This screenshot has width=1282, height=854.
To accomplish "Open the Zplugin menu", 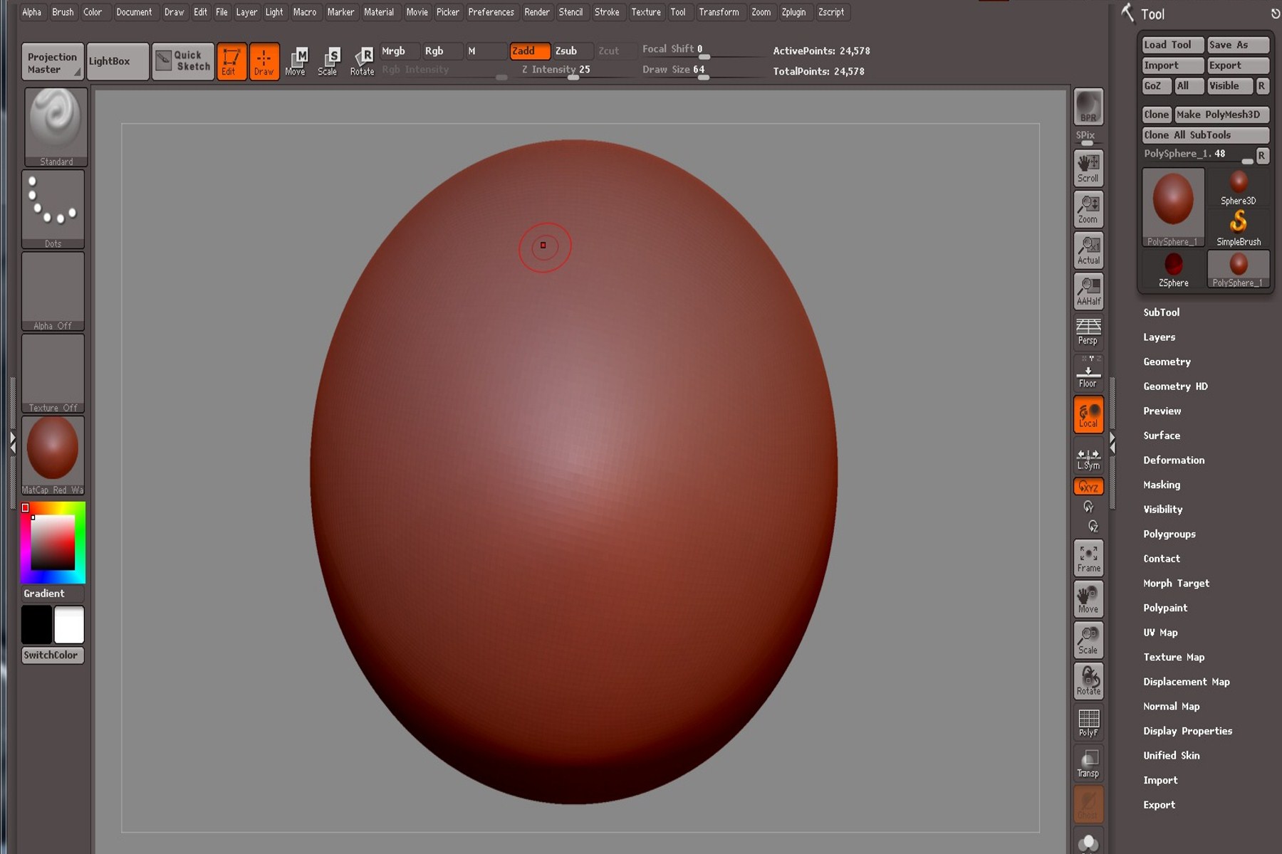I will (x=795, y=12).
